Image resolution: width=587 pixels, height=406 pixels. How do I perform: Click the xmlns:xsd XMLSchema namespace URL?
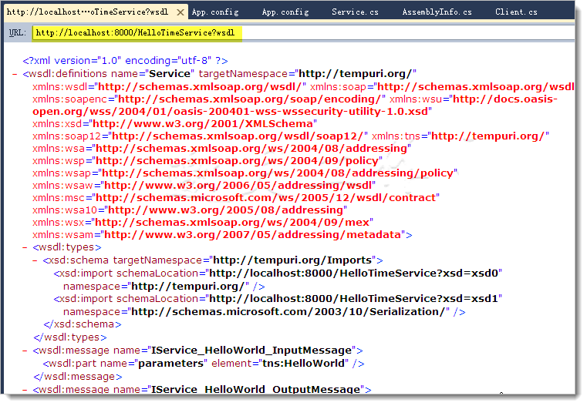coord(203,124)
